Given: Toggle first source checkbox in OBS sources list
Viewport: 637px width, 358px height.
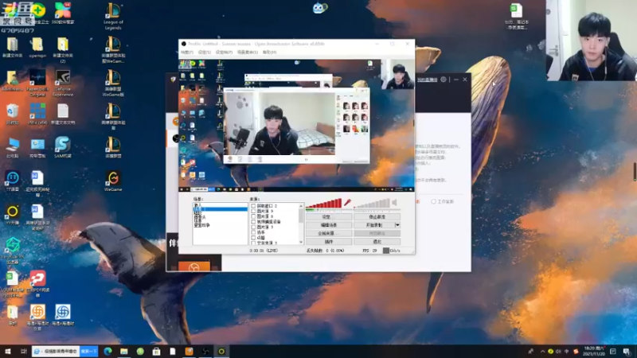Looking at the screenshot, I should tap(253, 206).
